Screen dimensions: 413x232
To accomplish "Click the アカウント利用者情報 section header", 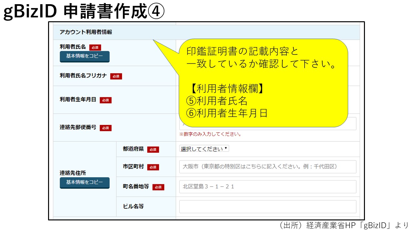I will tap(86, 32).
